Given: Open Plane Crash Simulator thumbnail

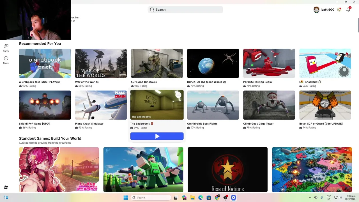Looking at the screenshot, I should 101,105.
